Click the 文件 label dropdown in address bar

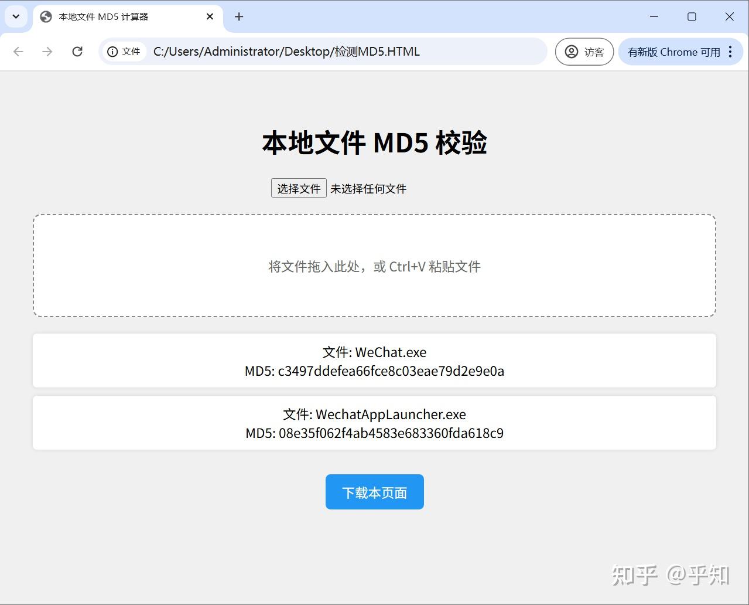(x=130, y=52)
